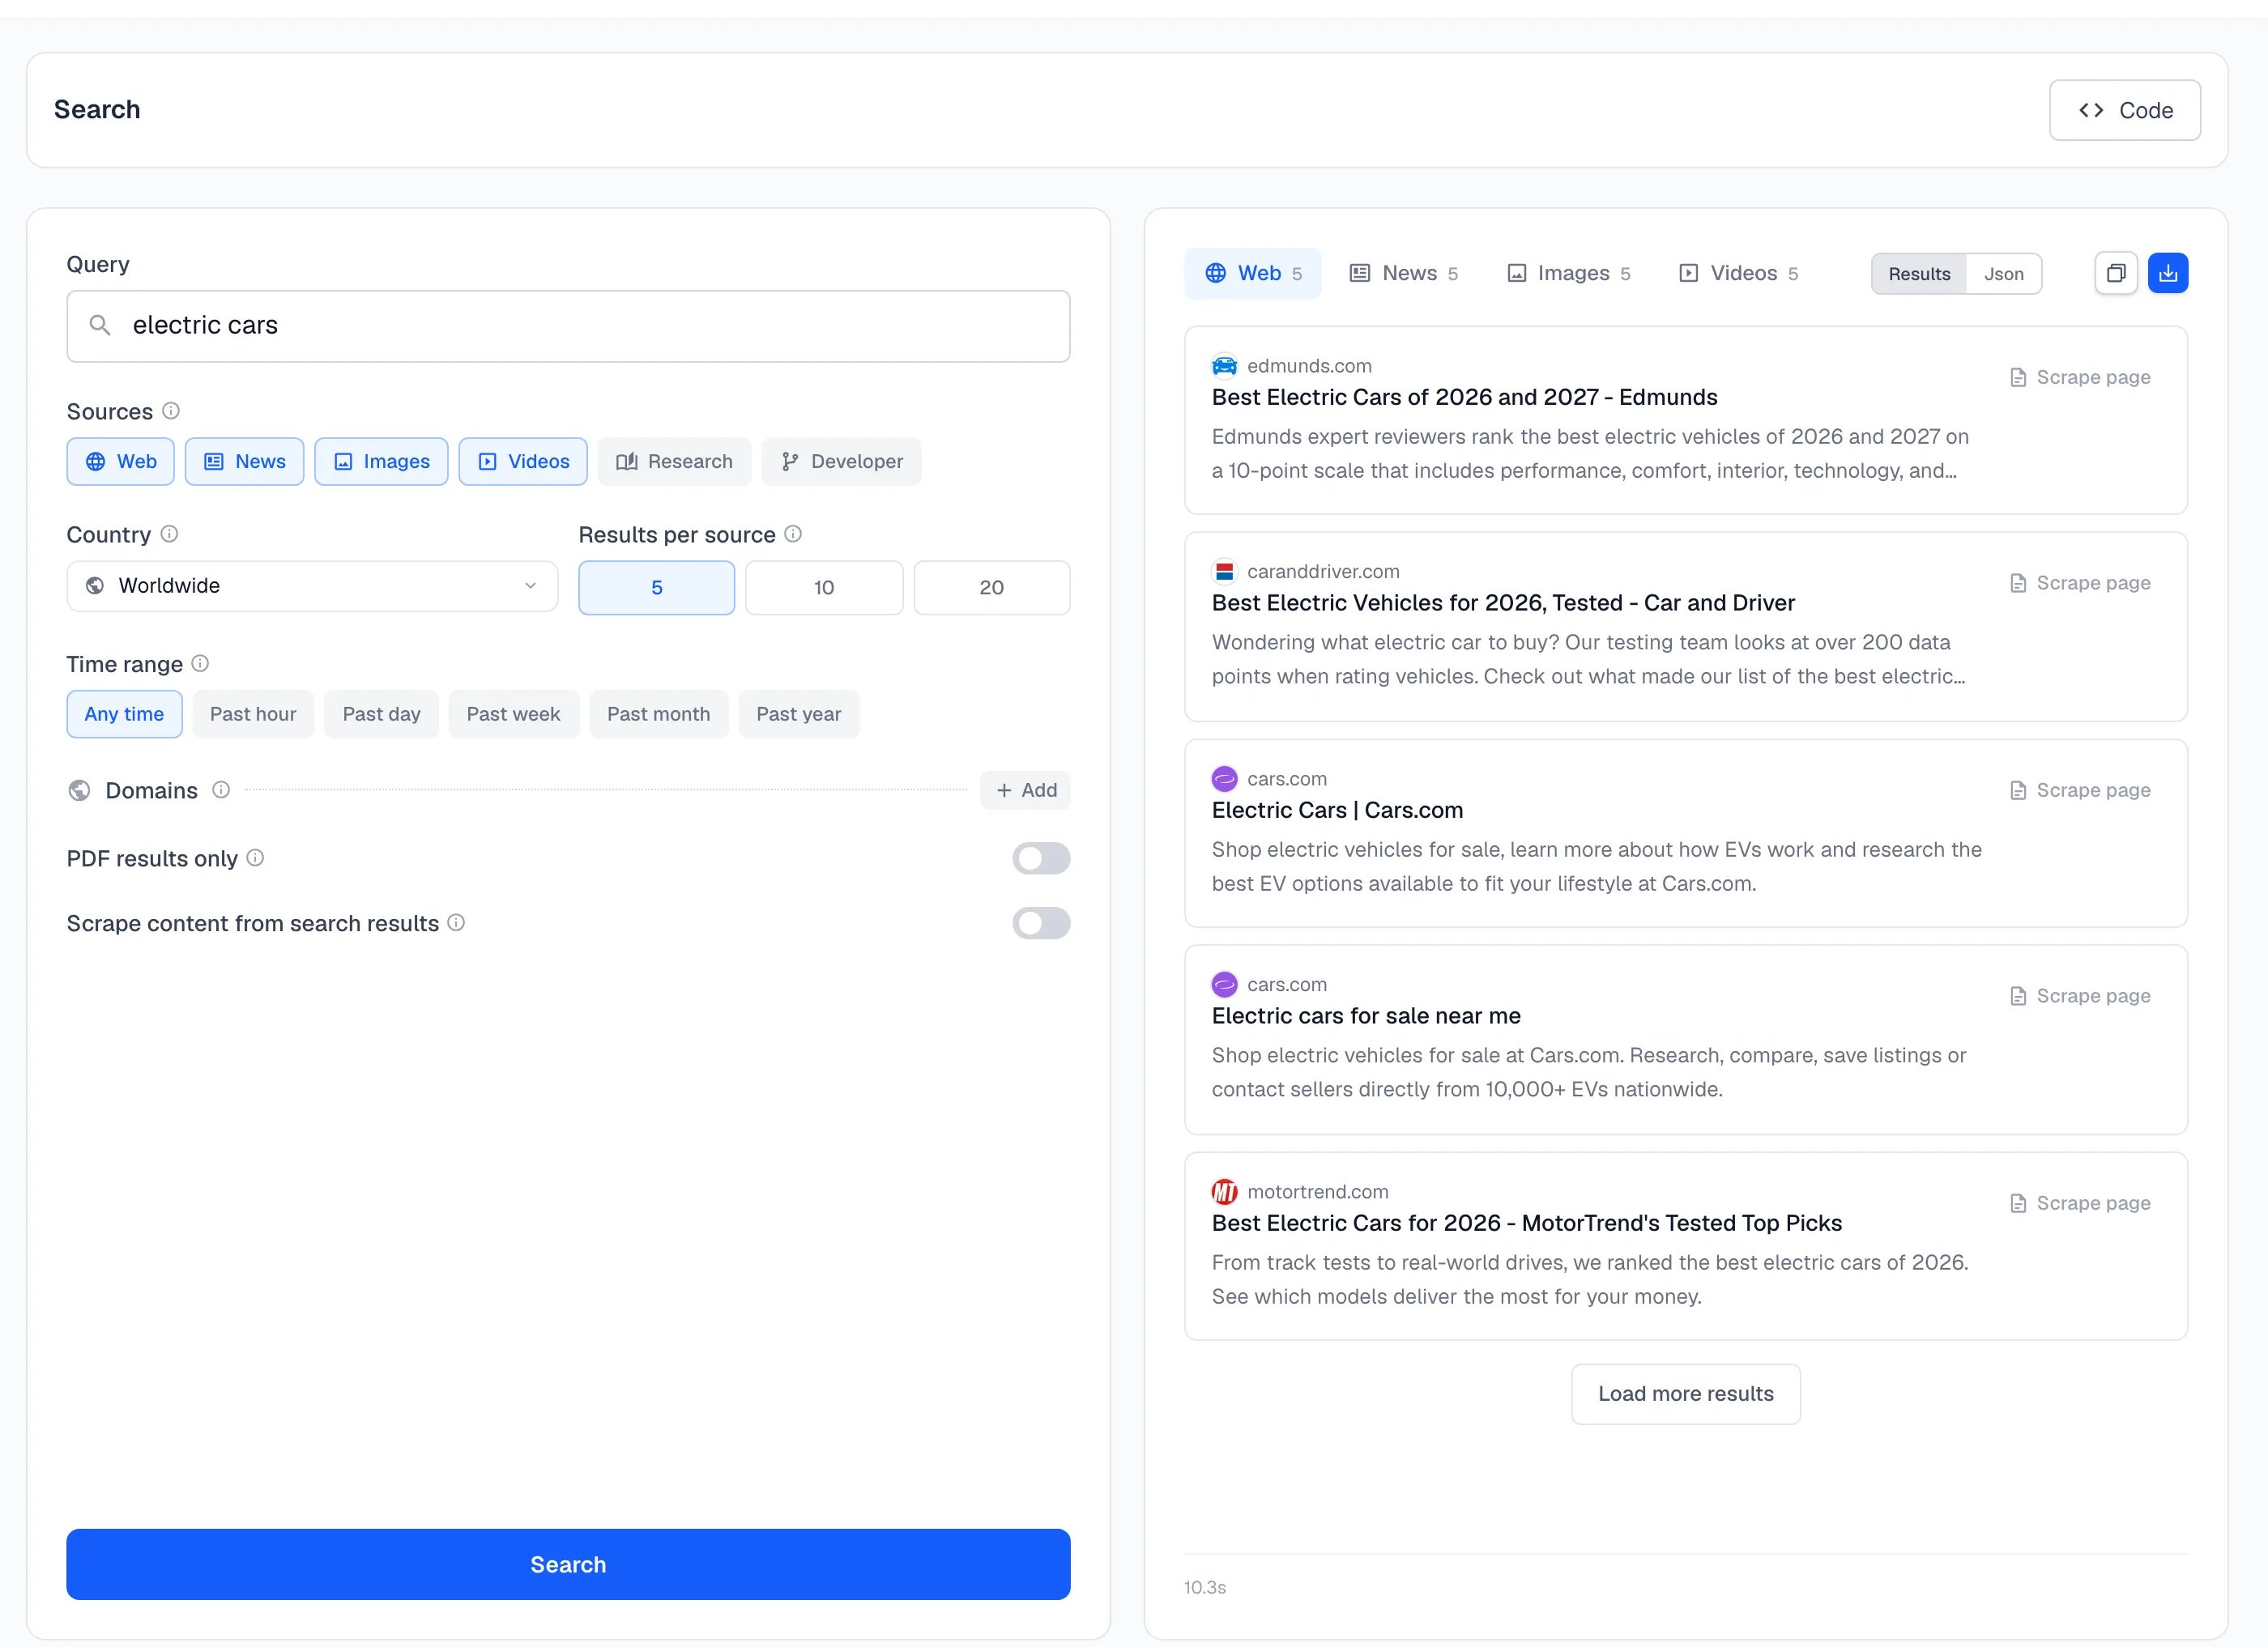Screen dimensions: 2268x1647
Task: Toggle the Web source chip
Action: click(x=120, y=462)
